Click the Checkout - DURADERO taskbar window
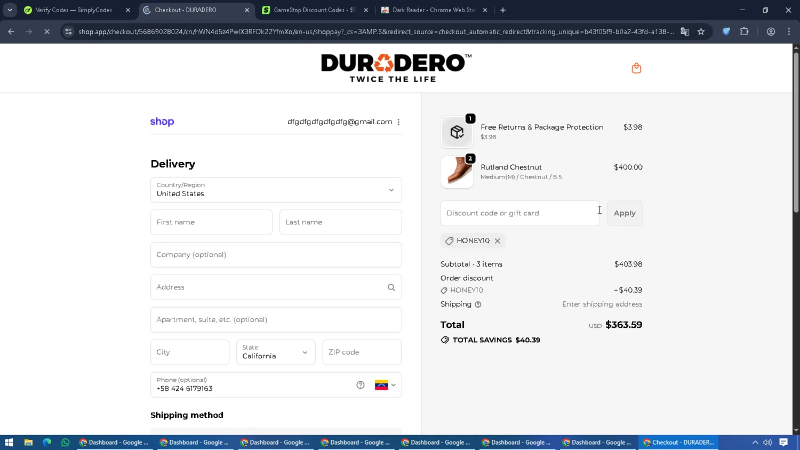Image resolution: width=800 pixels, height=450 pixels. (678, 443)
